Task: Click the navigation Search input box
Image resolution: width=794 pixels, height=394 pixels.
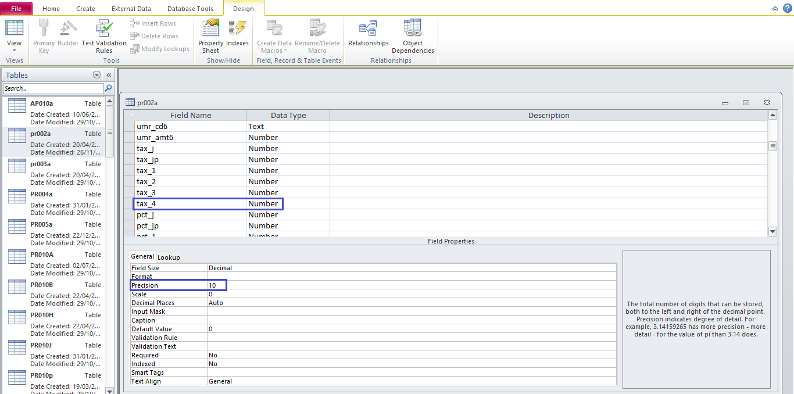Action: click(x=53, y=88)
